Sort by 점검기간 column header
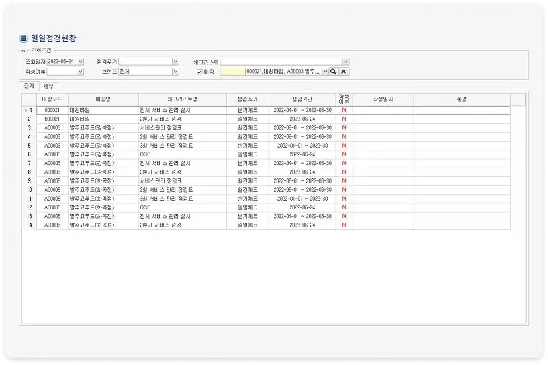This screenshot has width=548, height=365. click(302, 99)
